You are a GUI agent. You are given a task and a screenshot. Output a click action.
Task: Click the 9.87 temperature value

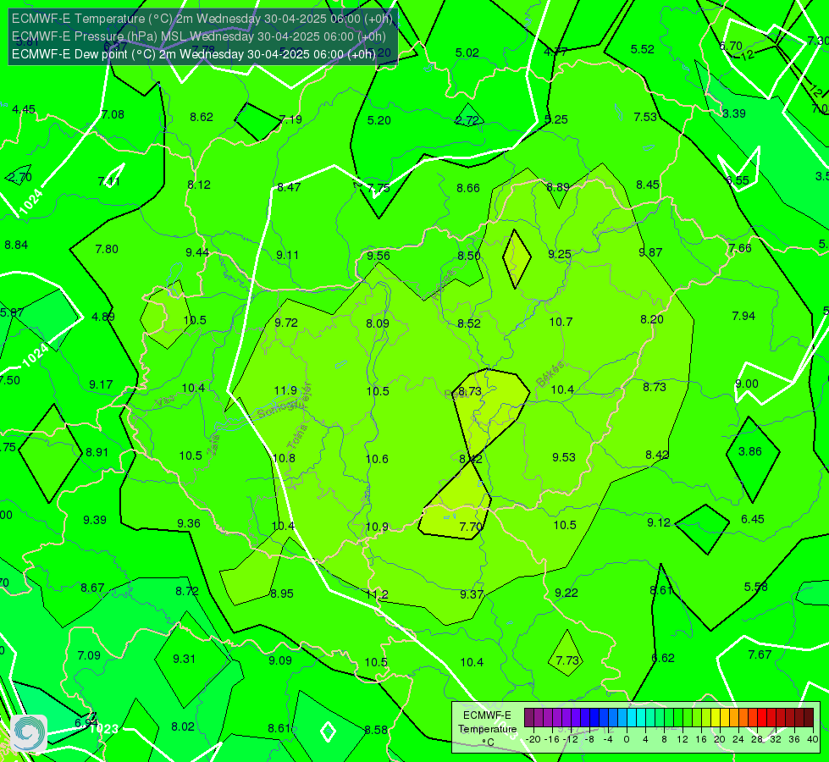point(650,253)
